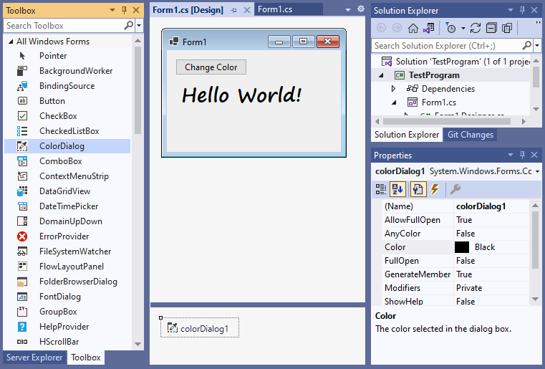This screenshot has width=545, height=369.
Task: Activate the Form1.cs [Design] tab
Action: click(x=188, y=10)
